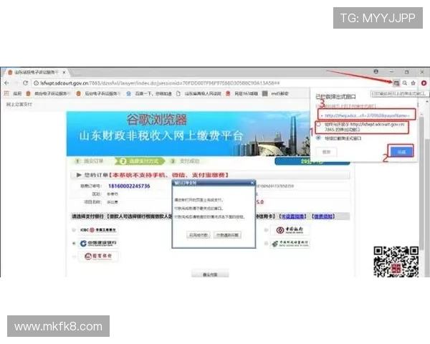The width and height of the screenshot is (430, 344).
Task: Click step 2 select payment method
Action: coord(140,161)
